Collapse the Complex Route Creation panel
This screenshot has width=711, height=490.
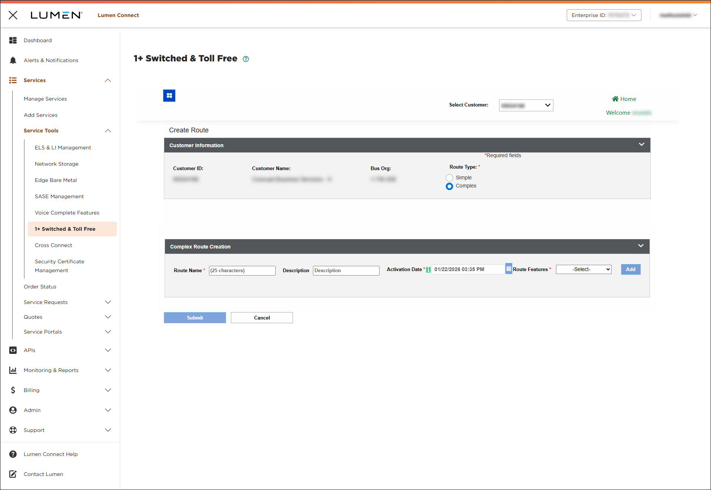pyautogui.click(x=641, y=246)
